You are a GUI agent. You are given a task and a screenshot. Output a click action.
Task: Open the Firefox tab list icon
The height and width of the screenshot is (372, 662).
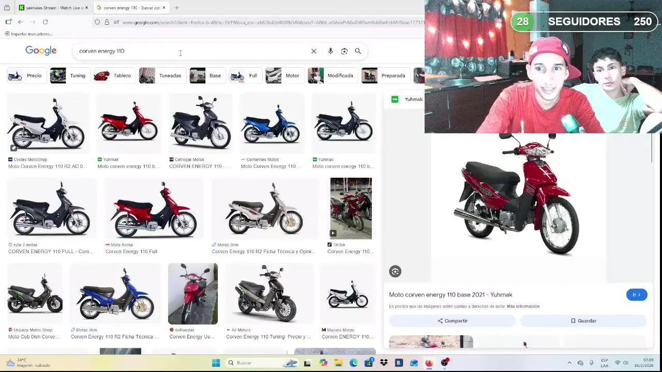click(7, 8)
